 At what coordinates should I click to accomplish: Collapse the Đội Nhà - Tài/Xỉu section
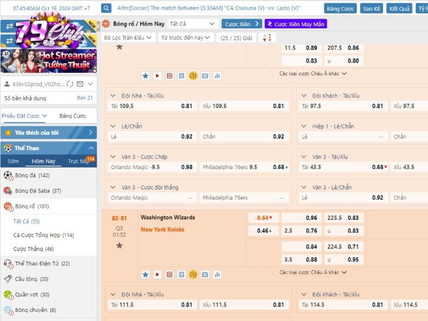(113, 96)
